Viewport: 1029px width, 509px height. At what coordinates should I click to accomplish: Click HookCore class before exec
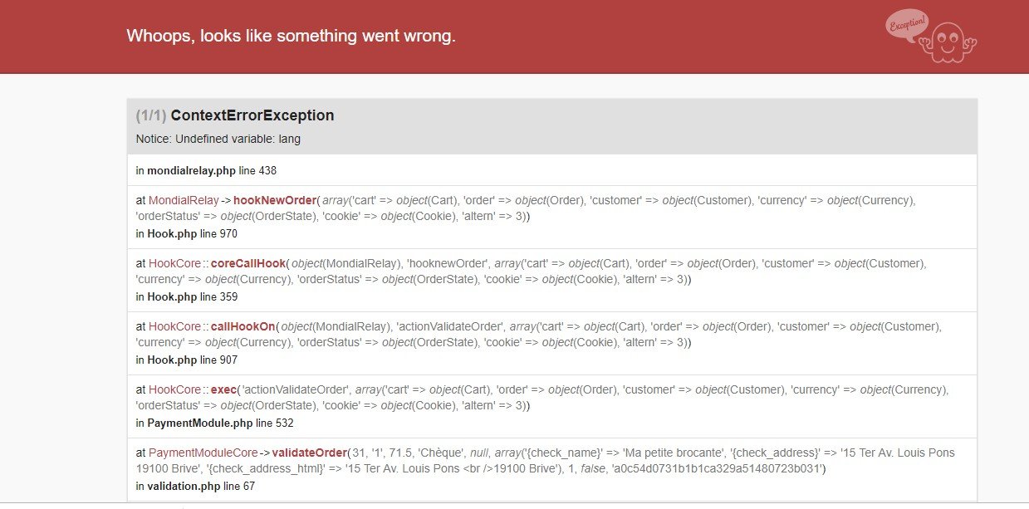click(174, 389)
